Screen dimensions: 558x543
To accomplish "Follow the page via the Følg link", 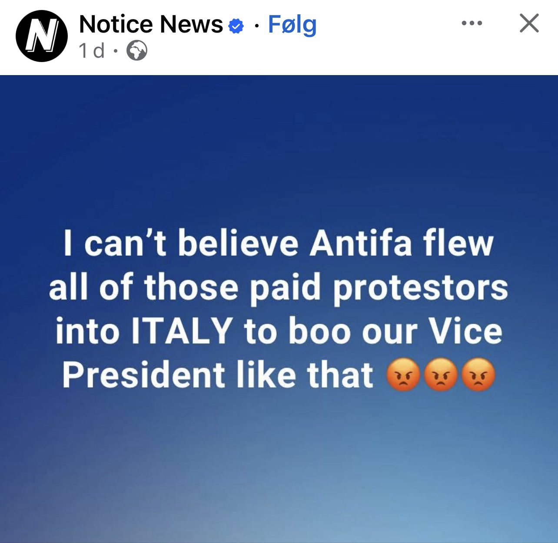I will click(292, 24).
